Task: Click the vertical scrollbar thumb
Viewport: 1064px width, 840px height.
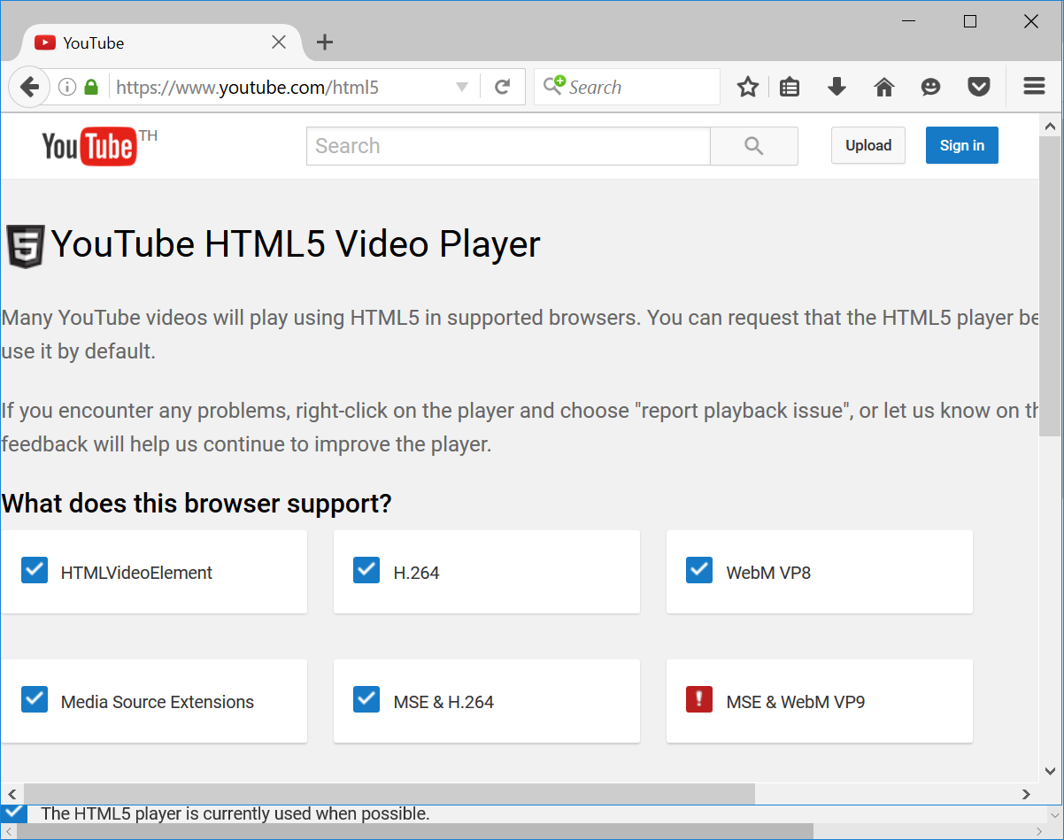Action: (x=1051, y=287)
